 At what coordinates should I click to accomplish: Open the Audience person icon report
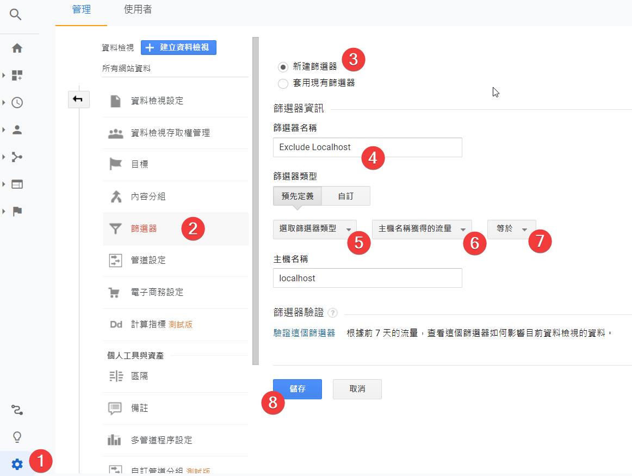[x=17, y=130]
